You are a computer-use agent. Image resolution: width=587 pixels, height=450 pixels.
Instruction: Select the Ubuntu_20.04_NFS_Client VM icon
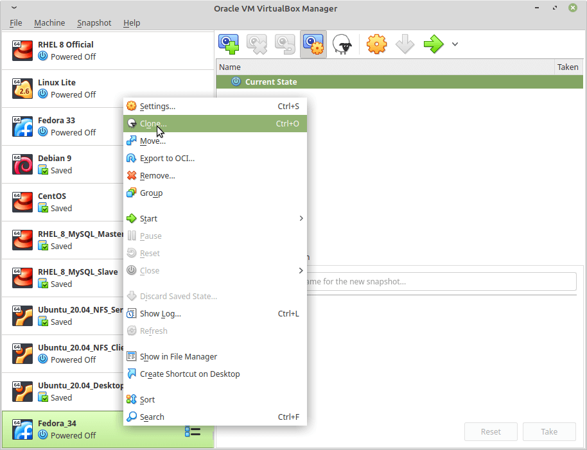[x=22, y=354]
